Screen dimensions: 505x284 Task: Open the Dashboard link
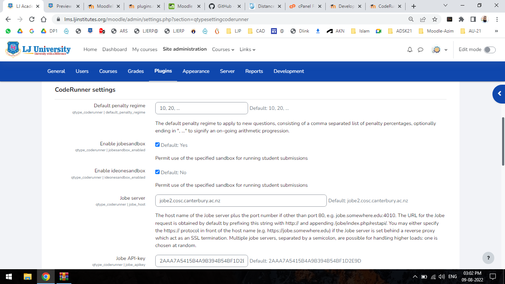(115, 50)
